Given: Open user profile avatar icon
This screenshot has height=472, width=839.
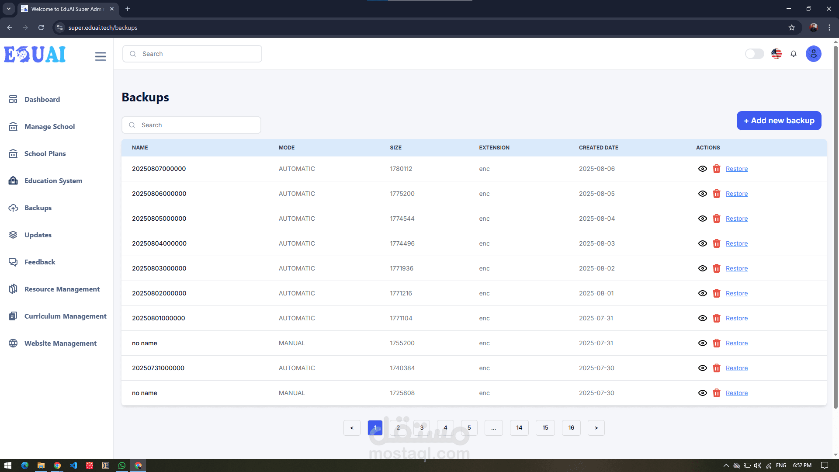Looking at the screenshot, I should (x=814, y=54).
